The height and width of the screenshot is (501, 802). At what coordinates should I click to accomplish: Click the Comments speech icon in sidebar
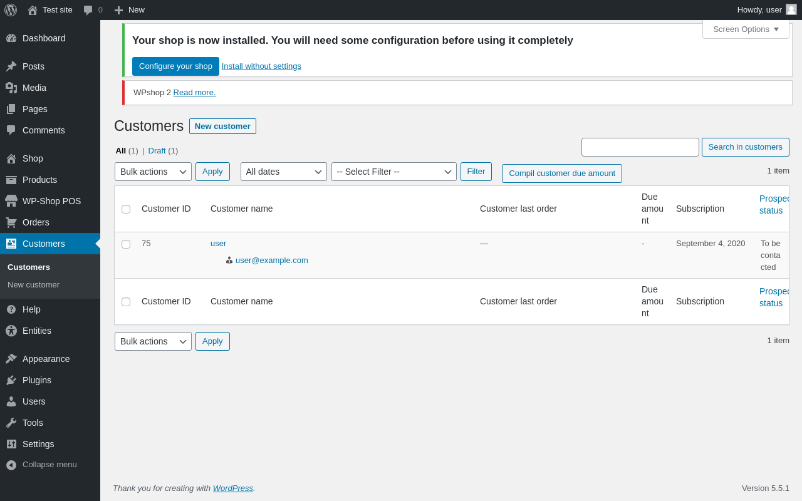point(11,130)
